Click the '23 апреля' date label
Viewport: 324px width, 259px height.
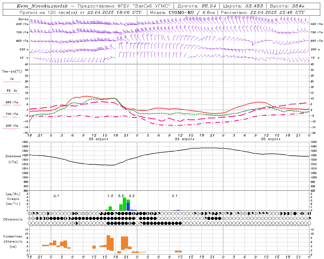click(98, 139)
